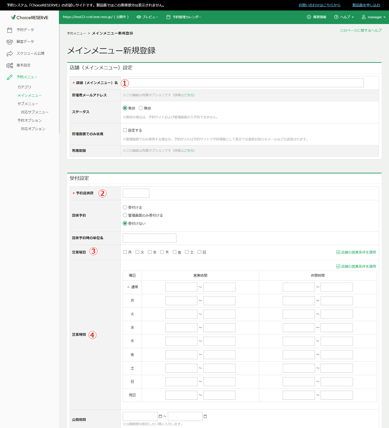The width and height of the screenshot is (389, 428).
Task: Click the test site URL in top bar
Action: (88, 17)
